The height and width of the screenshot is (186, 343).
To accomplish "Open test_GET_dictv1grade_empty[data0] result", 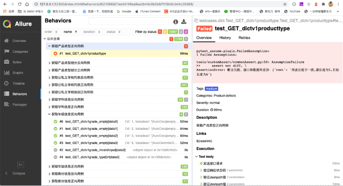I will (x=121, y=122).
